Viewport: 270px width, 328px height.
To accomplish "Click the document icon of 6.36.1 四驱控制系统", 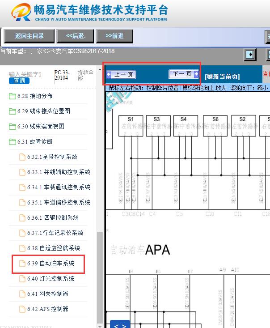I will [x=22, y=218].
